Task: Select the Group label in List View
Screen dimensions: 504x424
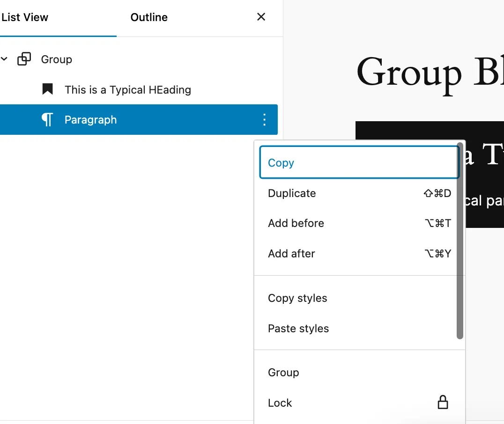Action: coord(57,59)
